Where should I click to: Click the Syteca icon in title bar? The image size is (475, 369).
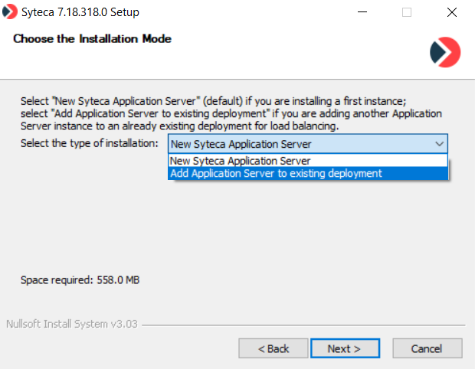coord(11,12)
